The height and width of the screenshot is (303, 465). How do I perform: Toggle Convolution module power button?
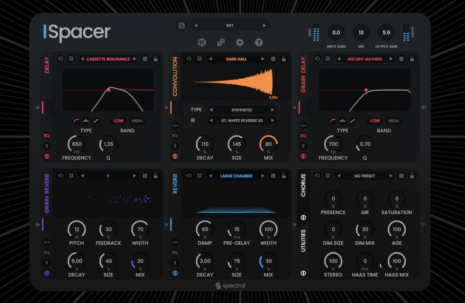pyautogui.click(x=175, y=156)
